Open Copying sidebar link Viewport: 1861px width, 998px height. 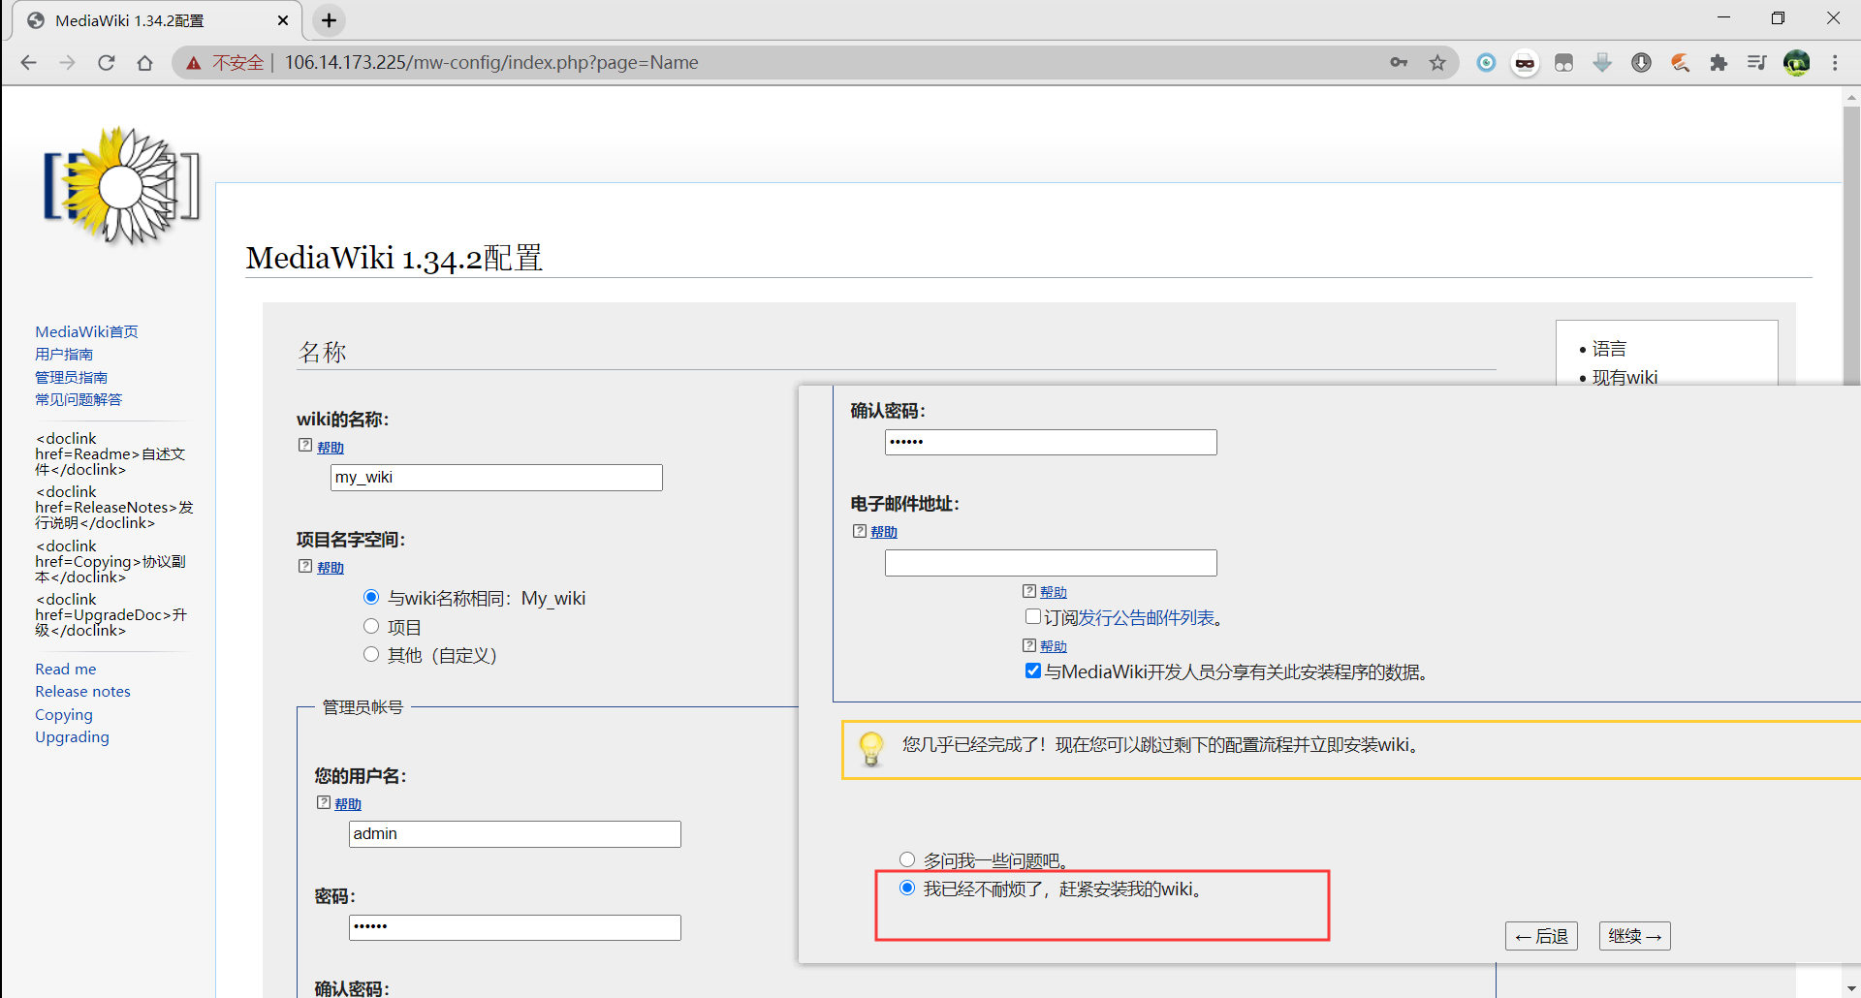(64, 715)
